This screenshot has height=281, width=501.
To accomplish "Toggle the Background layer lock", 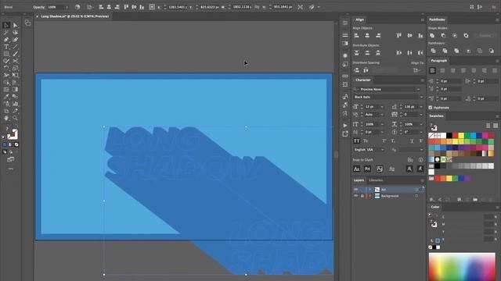I will pyautogui.click(x=362, y=196).
